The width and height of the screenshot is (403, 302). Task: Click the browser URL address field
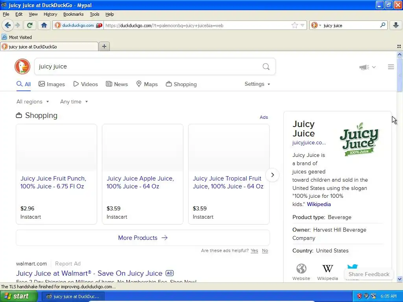tap(198, 25)
